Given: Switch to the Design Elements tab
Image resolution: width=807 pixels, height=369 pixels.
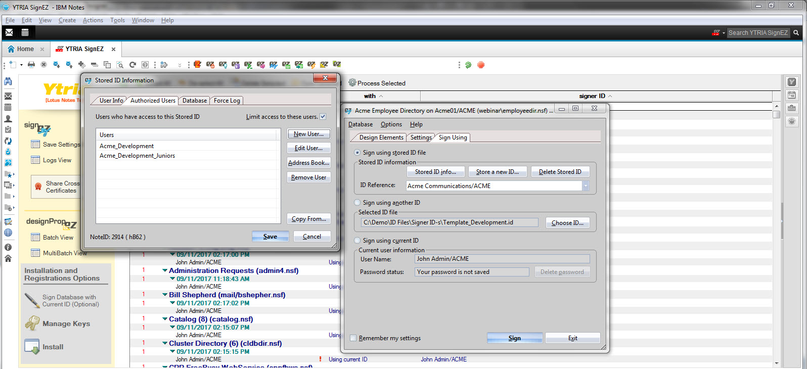Looking at the screenshot, I should pyautogui.click(x=381, y=137).
